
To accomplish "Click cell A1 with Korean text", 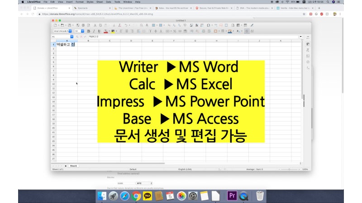I will [67, 44].
